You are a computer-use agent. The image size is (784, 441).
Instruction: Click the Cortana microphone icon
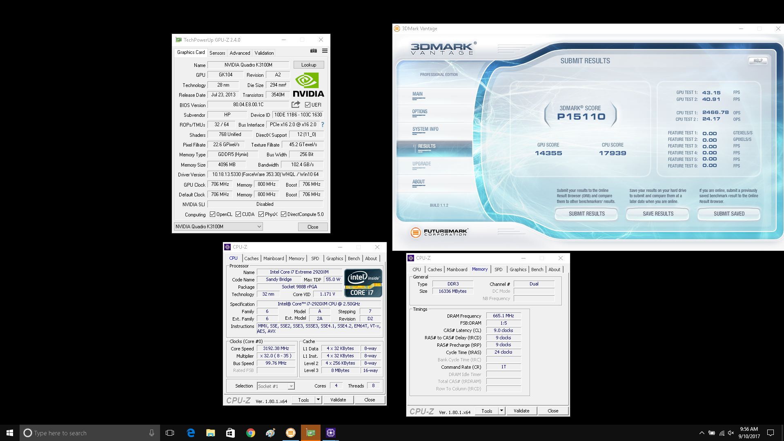point(151,433)
